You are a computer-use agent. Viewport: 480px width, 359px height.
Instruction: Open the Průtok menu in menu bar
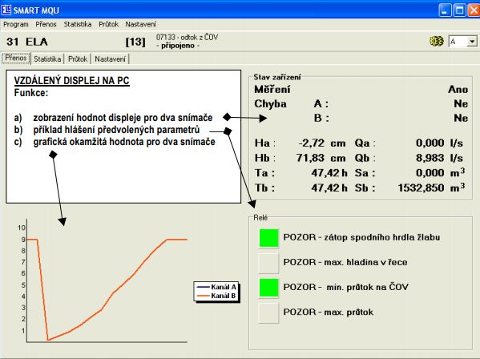point(108,24)
